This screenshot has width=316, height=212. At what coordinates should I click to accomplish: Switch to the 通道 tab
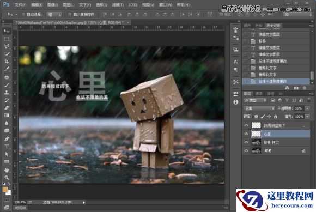pyautogui.click(x=259, y=94)
